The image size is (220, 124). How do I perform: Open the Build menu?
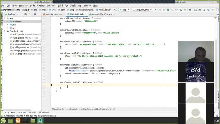tap(60, 6)
